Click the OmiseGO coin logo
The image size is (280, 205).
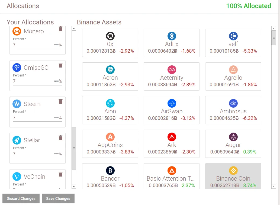click(x=17, y=68)
